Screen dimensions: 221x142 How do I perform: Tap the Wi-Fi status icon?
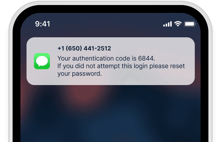tap(178, 24)
